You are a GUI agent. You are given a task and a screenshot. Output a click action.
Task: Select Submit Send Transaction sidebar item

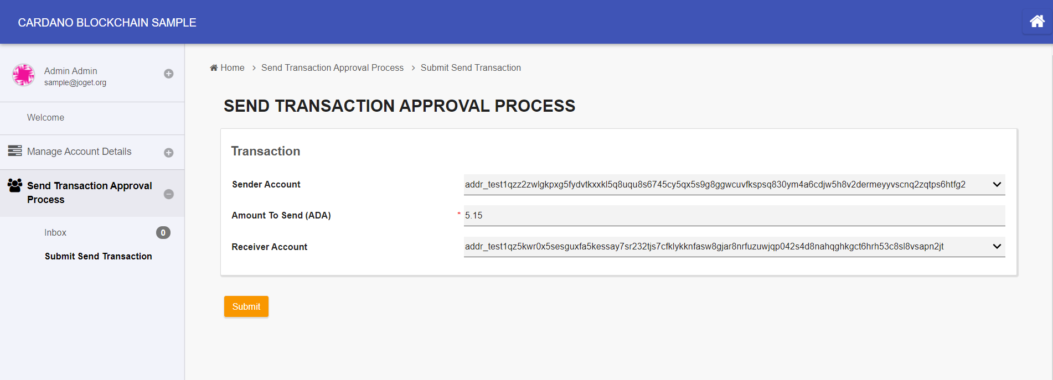point(99,256)
